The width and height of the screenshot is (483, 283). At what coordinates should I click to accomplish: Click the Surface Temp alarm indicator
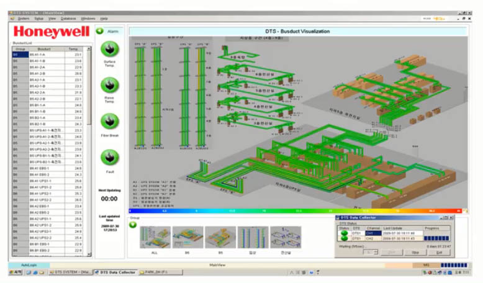[x=110, y=49]
